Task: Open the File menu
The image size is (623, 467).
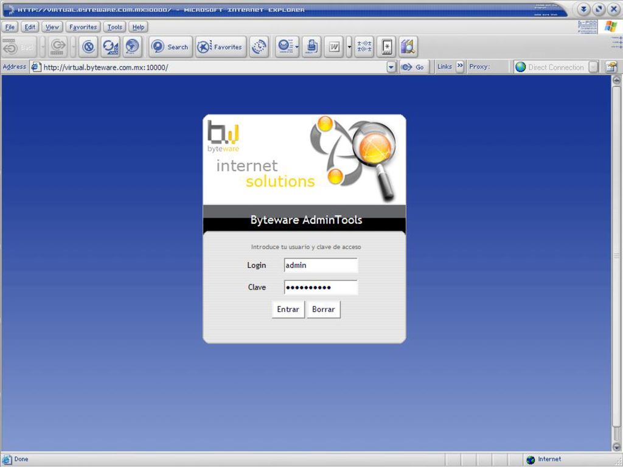Action: click(x=10, y=27)
